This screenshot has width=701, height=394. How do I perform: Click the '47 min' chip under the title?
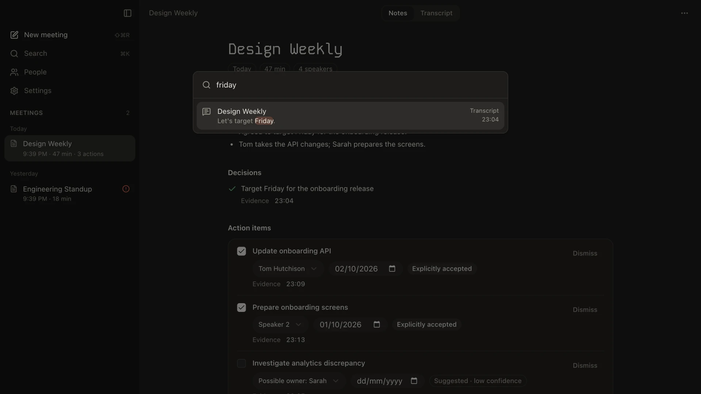275,69
